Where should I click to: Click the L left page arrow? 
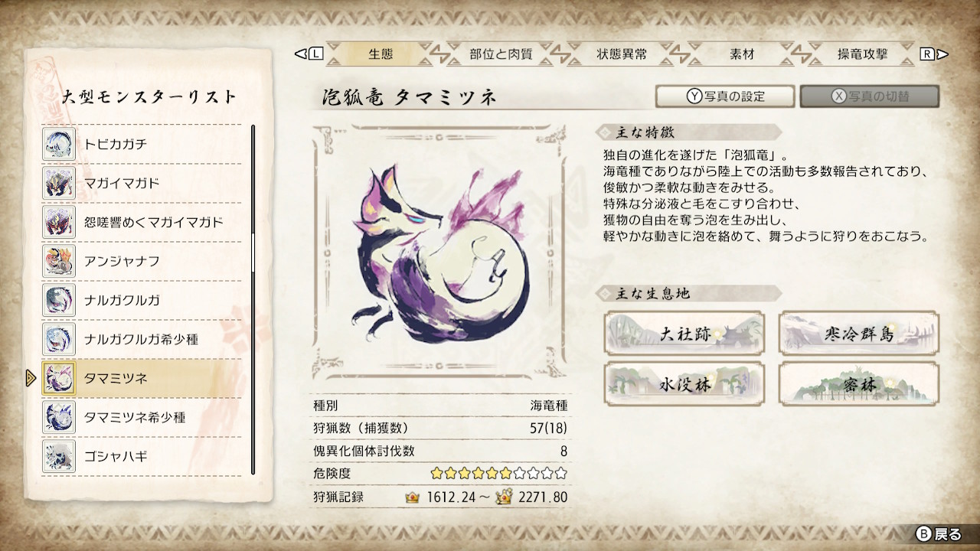click(x=310, y=54)
